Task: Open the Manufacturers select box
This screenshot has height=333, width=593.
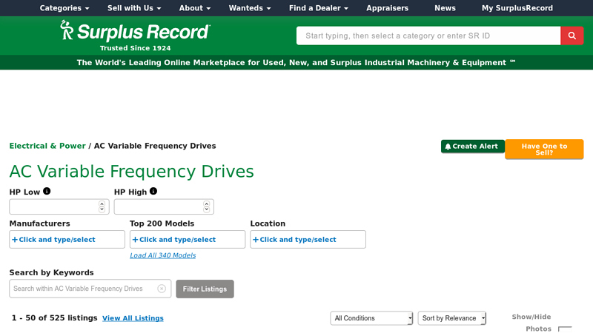Action: click(x=67, y=239)
